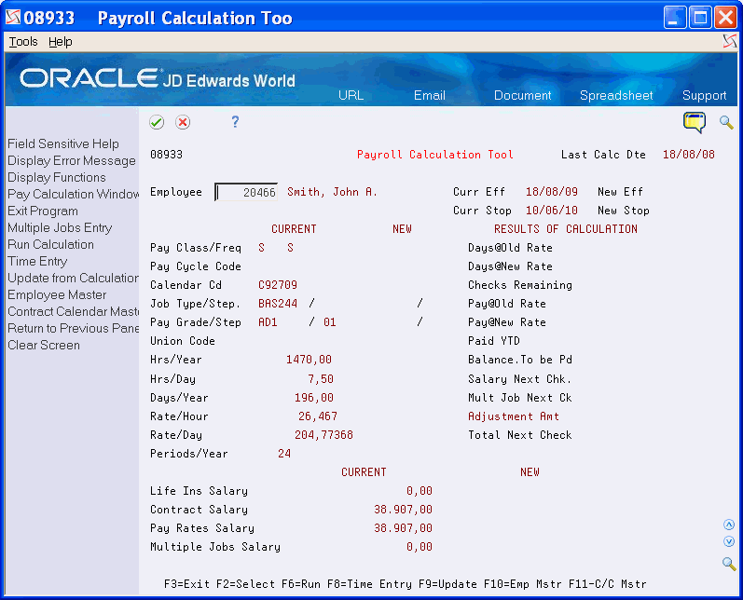This screenshot has height=600, width=743.
Task: Click the Rate/Day value 204,77368
Action: click(x=323, y=435)
